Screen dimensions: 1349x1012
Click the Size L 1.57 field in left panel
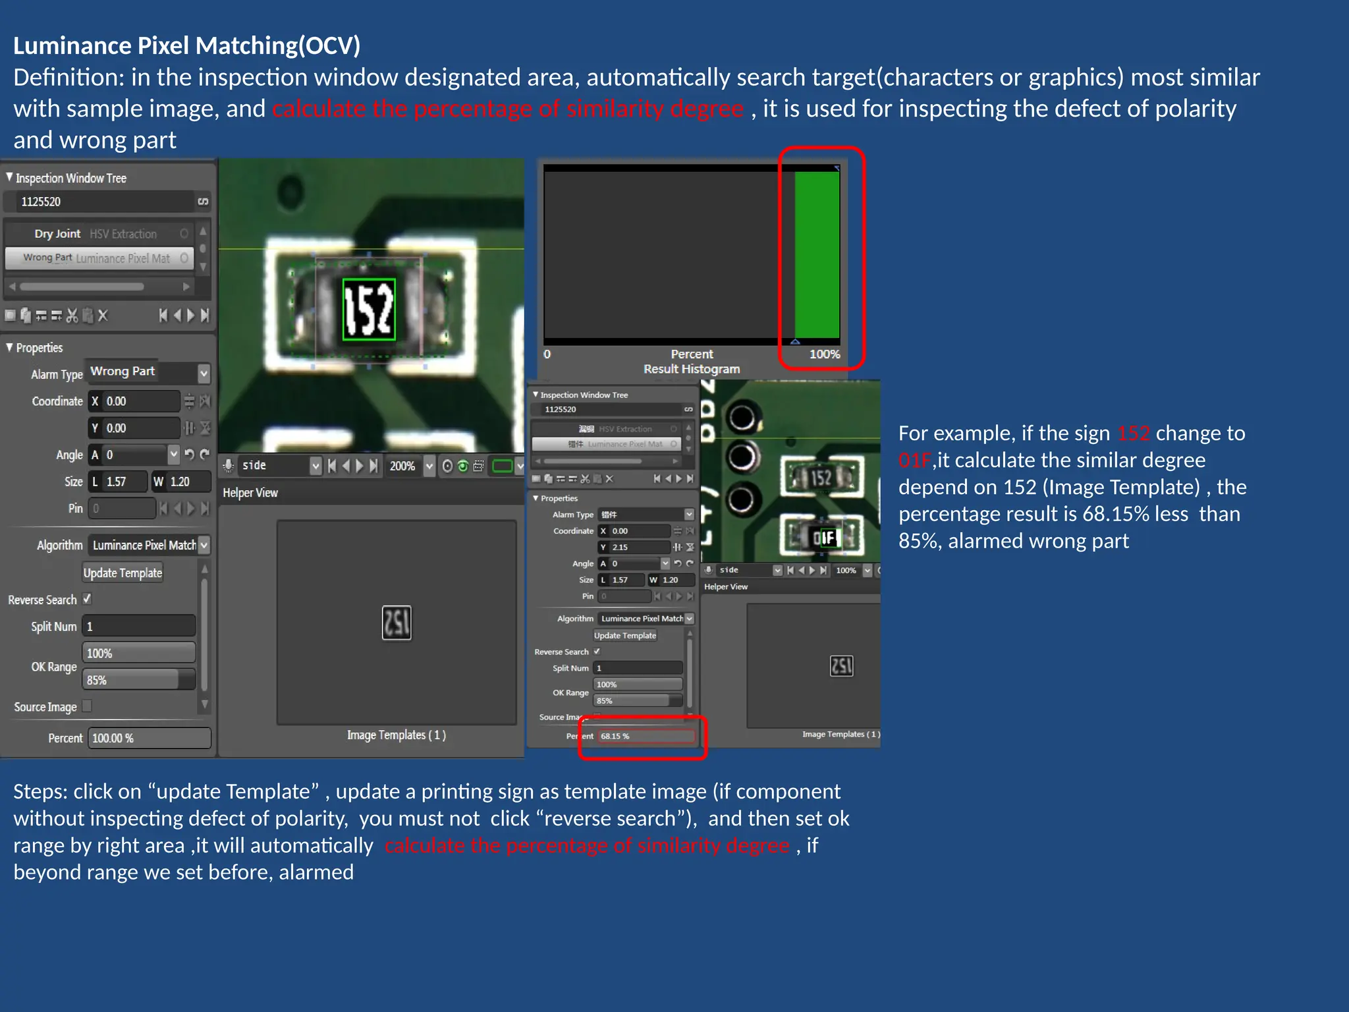coord(118,482)
